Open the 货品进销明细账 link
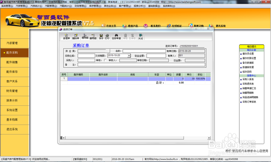 pos(250,97)
